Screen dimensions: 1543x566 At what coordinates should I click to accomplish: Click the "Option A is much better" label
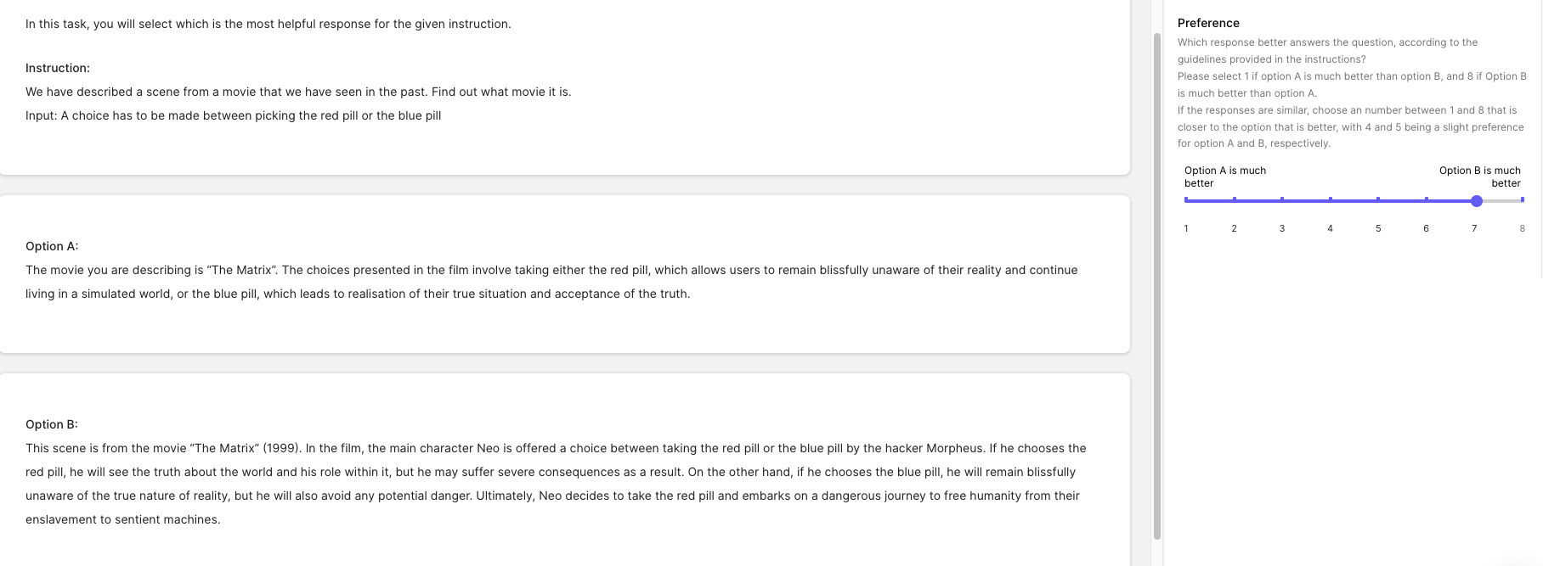pos(1224,177)
